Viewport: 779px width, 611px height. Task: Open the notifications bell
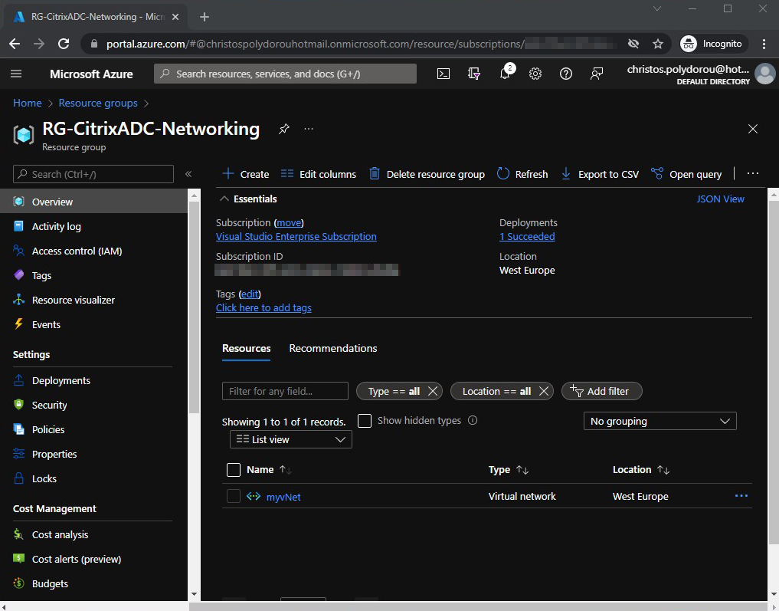[506, 73]
